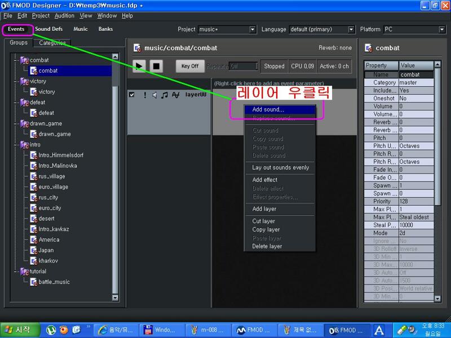Open the Project dropdown

[x=253, y=29]
